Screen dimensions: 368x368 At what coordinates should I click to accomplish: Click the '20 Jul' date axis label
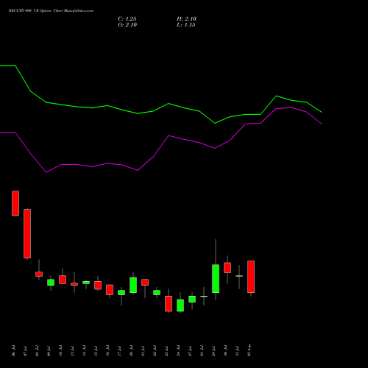131,351
